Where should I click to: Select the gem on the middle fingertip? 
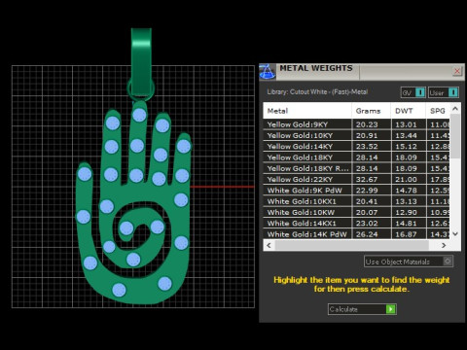tap(139, 115)
